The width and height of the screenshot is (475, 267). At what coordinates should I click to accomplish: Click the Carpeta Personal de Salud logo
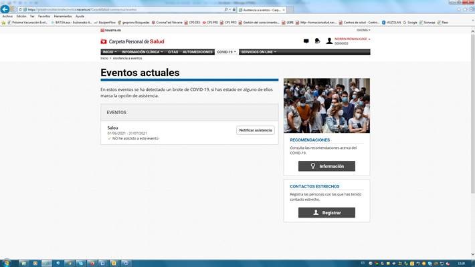[132, 41]
